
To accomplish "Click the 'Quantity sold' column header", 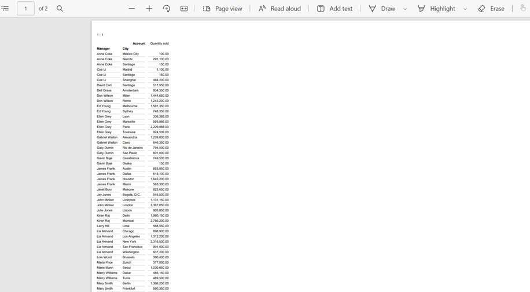I will 159,43.
